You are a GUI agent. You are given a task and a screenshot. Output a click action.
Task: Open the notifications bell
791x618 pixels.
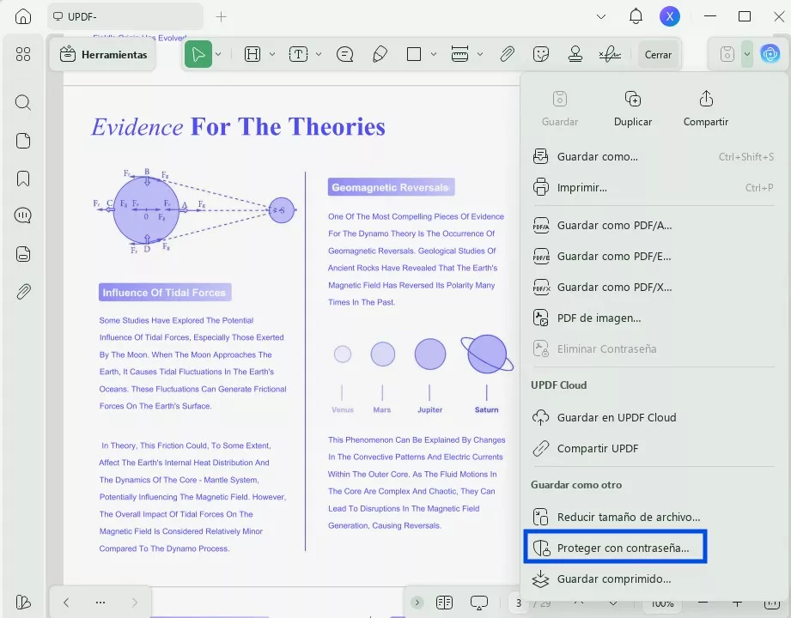point(636,16)
